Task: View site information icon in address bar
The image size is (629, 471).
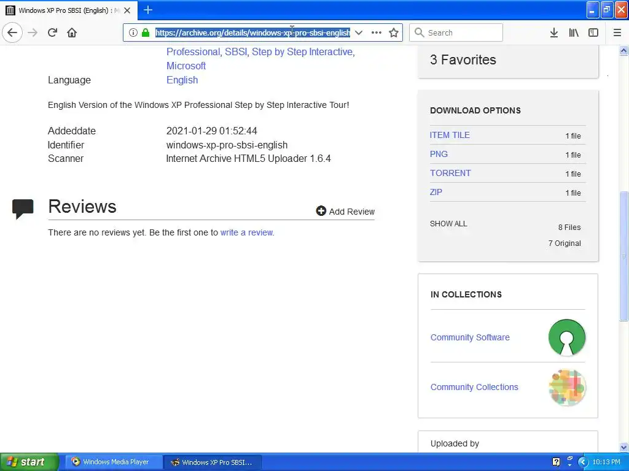Action: (x=133, y=33)
